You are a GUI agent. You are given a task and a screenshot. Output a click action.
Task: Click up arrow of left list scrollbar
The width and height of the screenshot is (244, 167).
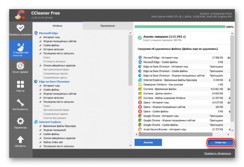pyautogui.click(x=131, y=33)
